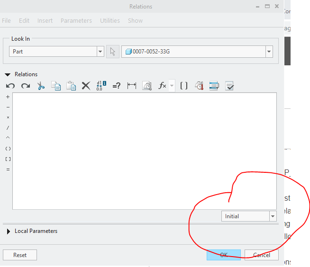Insert square brackets from side palette
This screenshot has height=267, width=310.
click(8, 159)
